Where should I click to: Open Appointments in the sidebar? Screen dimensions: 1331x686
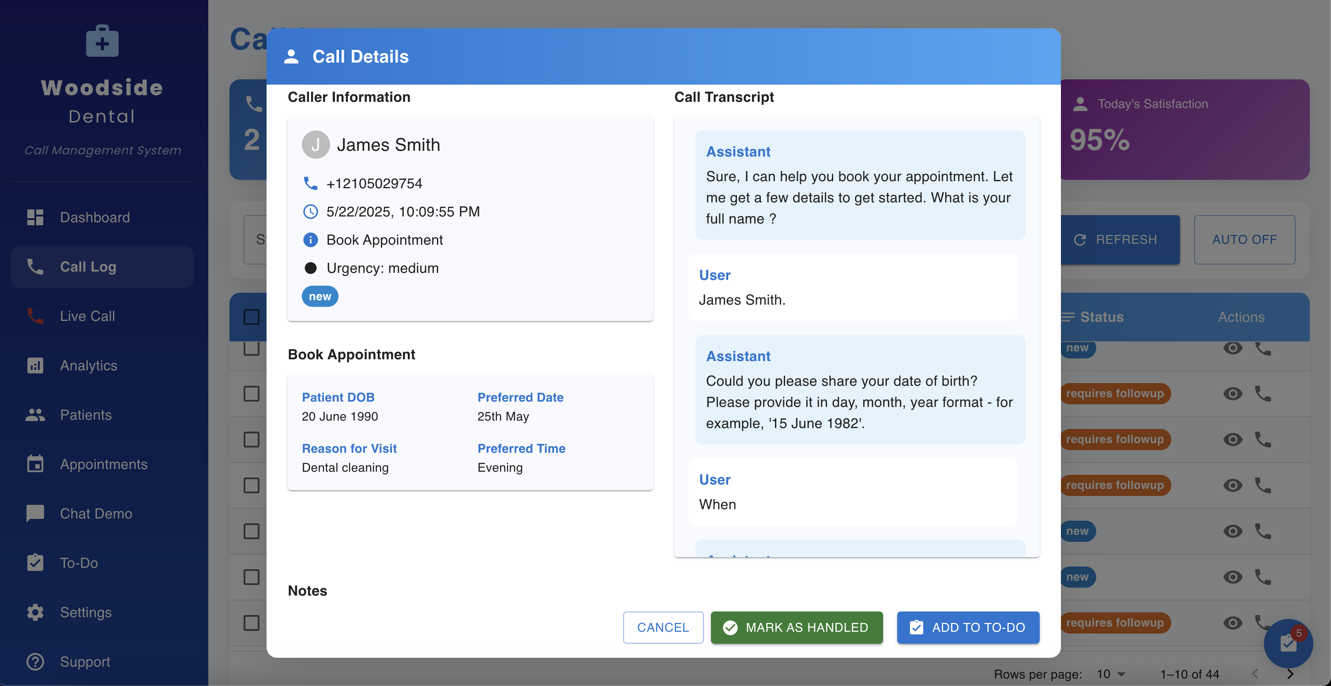102,464
